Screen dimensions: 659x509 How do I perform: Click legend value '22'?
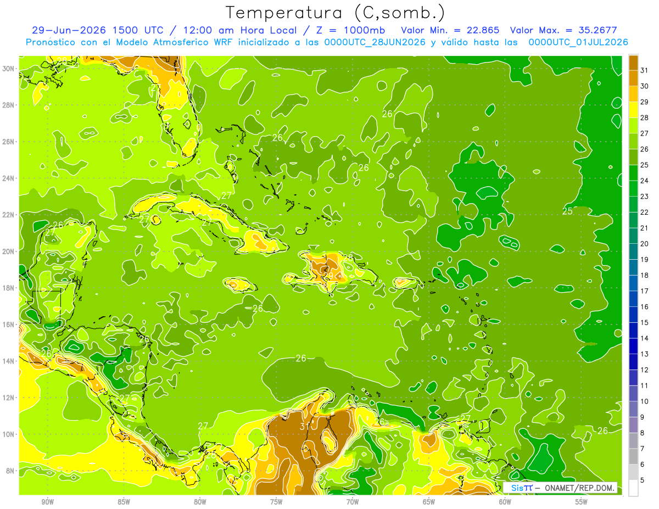point(645,212)
